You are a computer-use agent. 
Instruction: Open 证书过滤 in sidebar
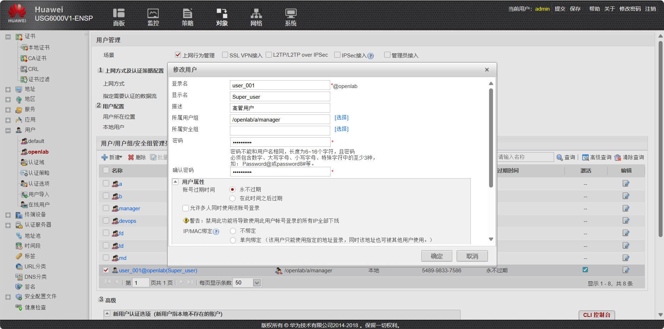tap(39, 79)
